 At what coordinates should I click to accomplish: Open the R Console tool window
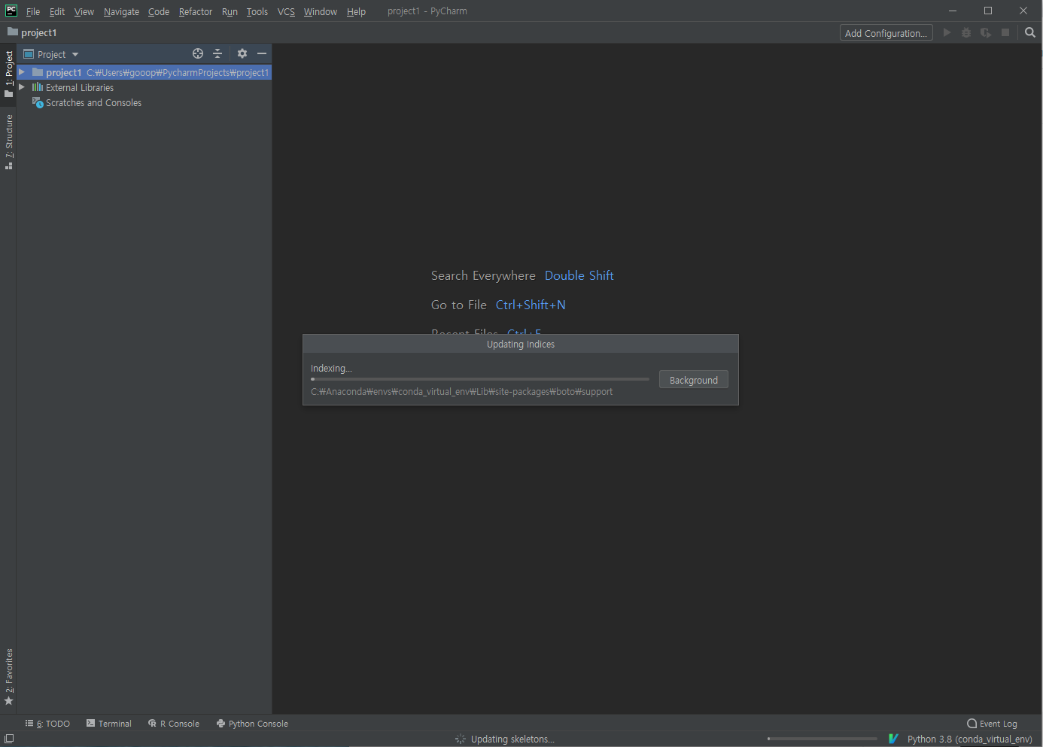174,724
